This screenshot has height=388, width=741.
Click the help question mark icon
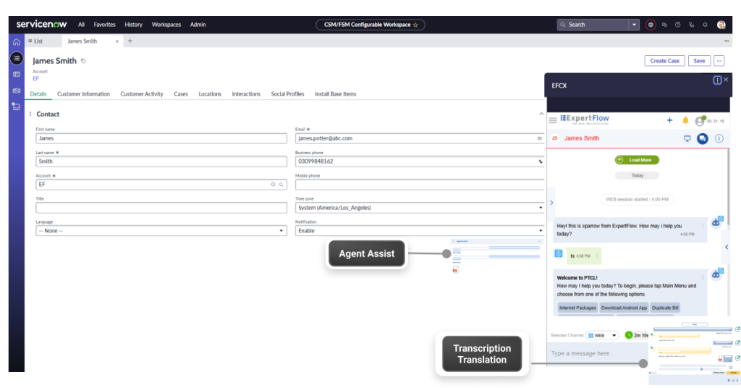coord(677,25)
